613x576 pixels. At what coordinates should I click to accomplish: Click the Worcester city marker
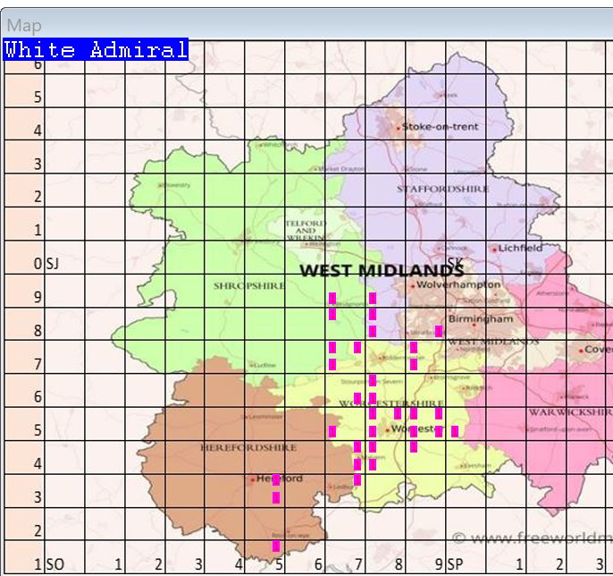point(386,430)
